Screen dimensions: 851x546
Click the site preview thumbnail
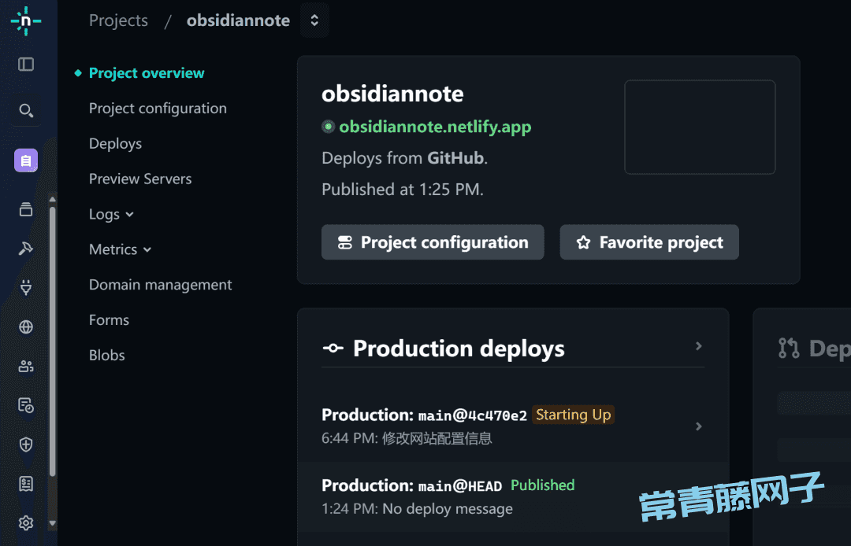[x=700, y=127]
